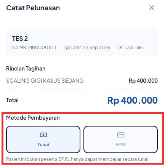Viewport: 165px width, 165px height.
Task: Close the Catat Pelunasan dialog
Action: [152, 8]
